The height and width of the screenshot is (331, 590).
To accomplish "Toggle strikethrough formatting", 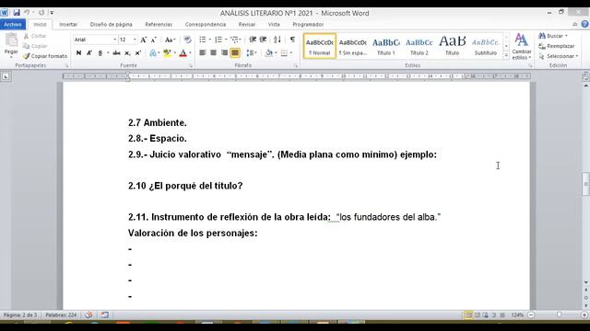I will (x=117, y=53).
